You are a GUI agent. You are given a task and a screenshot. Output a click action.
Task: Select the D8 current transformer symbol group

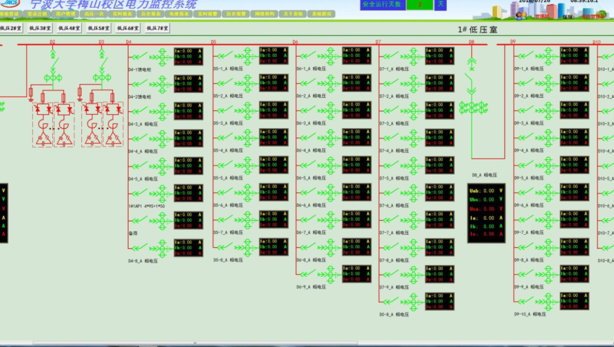point(473,107)
